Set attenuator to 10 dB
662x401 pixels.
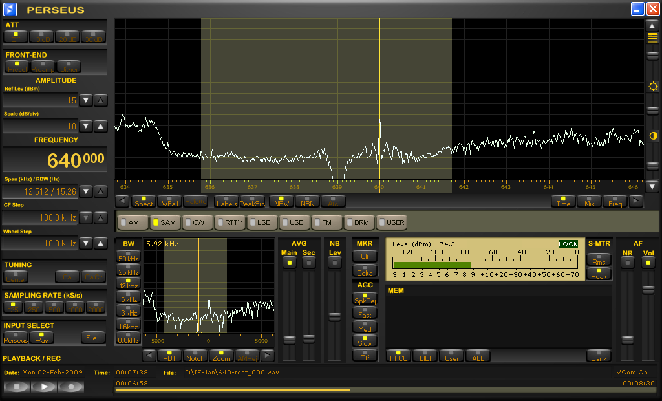[42, 37]
